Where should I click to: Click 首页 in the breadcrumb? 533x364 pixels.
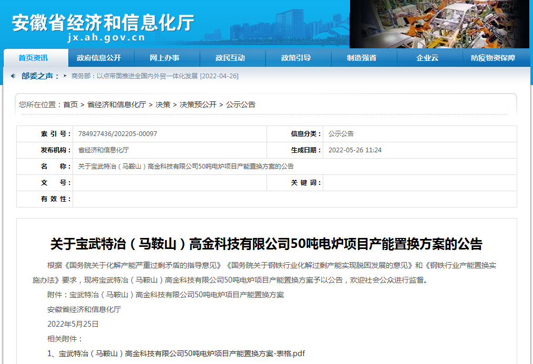70,105
